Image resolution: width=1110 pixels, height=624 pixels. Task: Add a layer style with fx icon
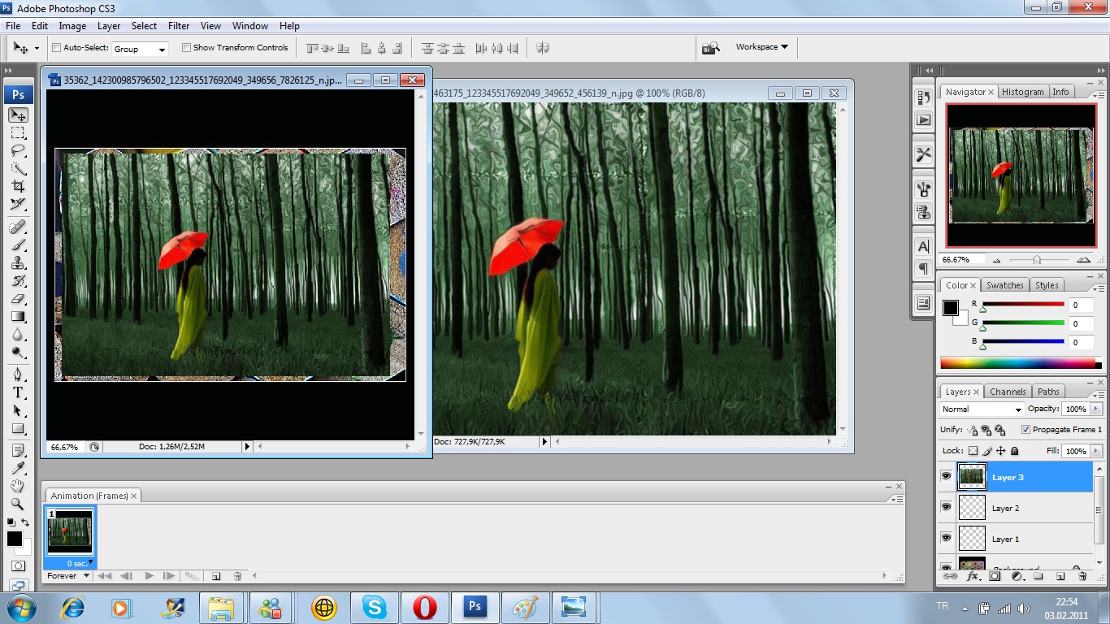973,576
